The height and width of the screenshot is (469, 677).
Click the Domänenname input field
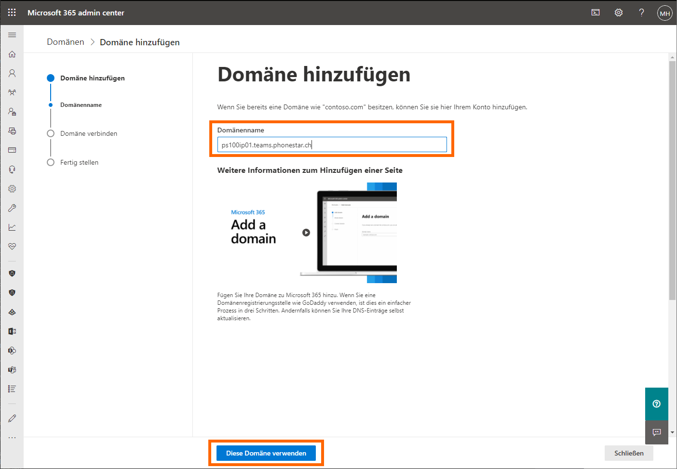(x=332, y=145)
